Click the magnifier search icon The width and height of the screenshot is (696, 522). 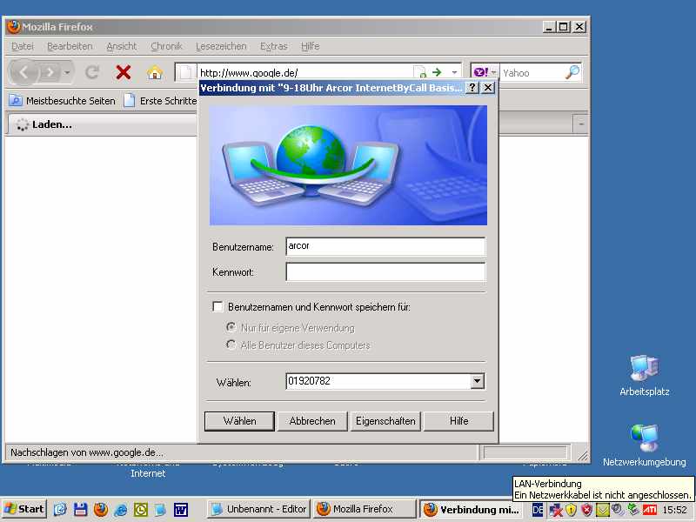click(572, 72)
